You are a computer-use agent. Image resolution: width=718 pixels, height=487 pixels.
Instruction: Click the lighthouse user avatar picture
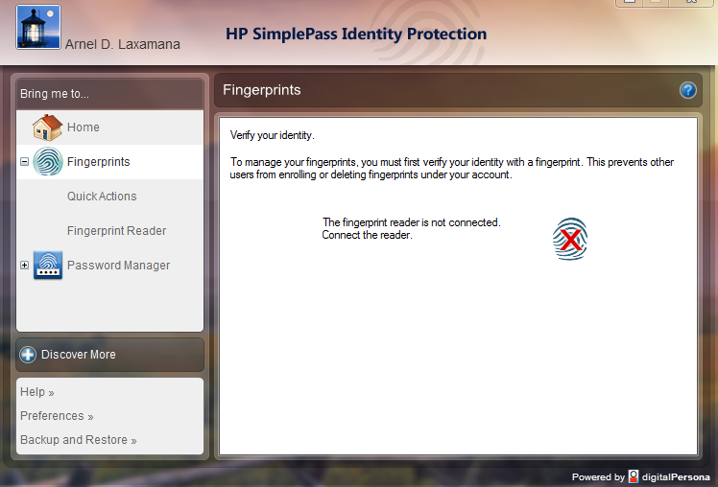pos(38,27)
